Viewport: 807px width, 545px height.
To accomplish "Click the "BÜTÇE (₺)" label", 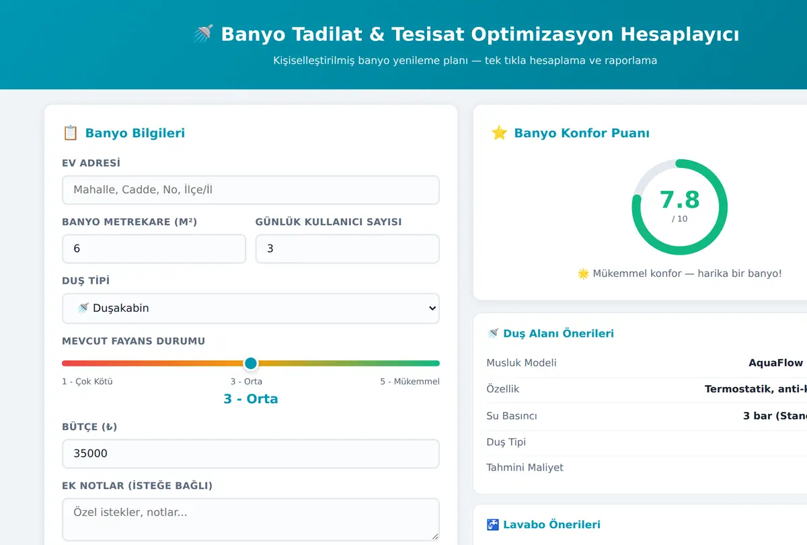I will 89,427.
